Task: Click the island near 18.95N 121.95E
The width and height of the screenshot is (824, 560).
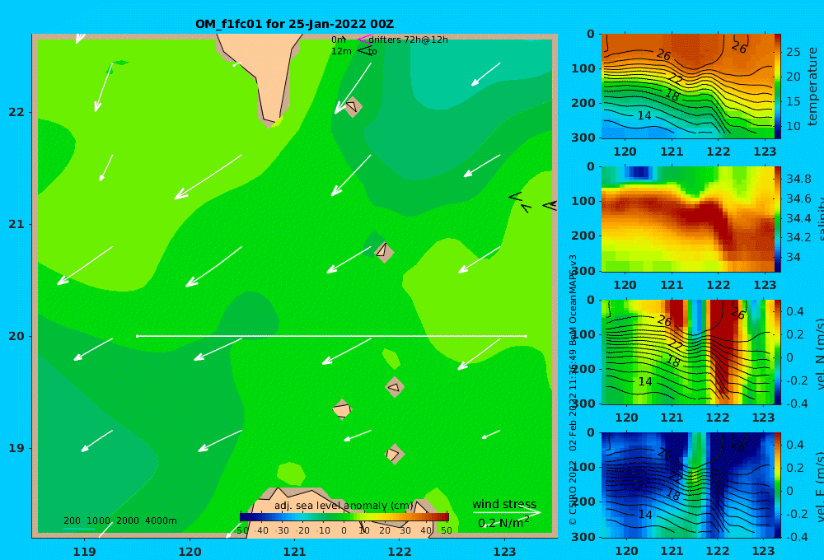Action: pos(394,454)
